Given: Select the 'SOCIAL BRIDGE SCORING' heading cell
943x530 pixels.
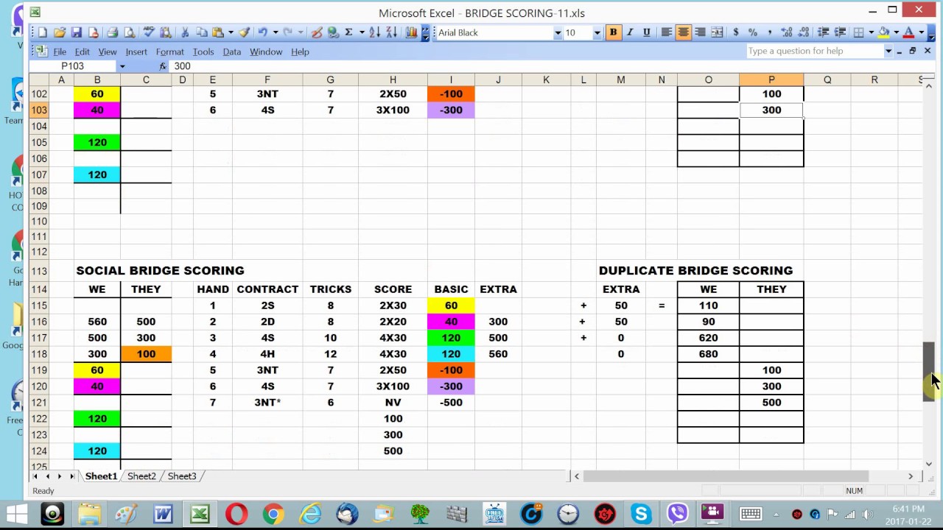Looking at the screenshot, I should (x=160, y=270).
